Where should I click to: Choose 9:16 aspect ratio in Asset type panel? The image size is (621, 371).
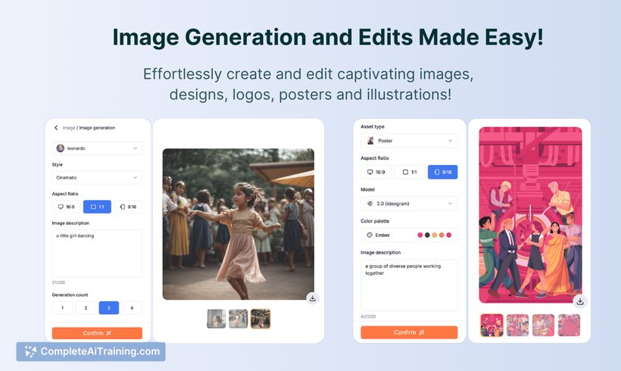point(443,172)
